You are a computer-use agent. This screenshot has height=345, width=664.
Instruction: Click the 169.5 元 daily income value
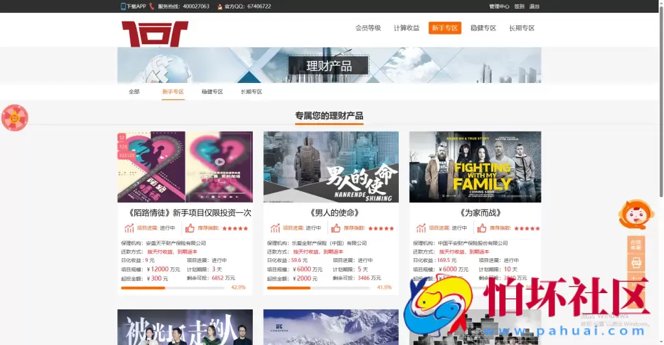point(447,260)
